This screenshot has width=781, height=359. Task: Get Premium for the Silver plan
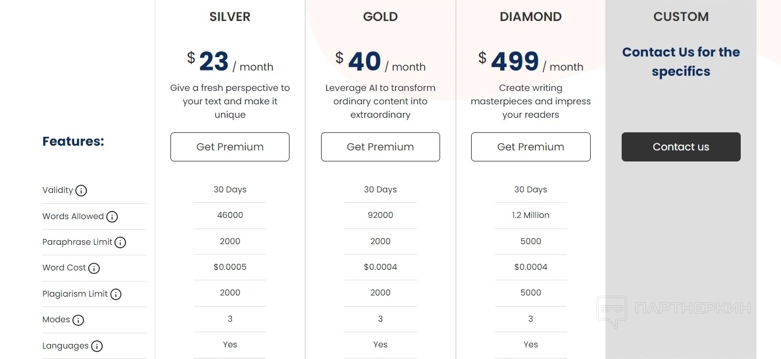[x=230, y=147]
